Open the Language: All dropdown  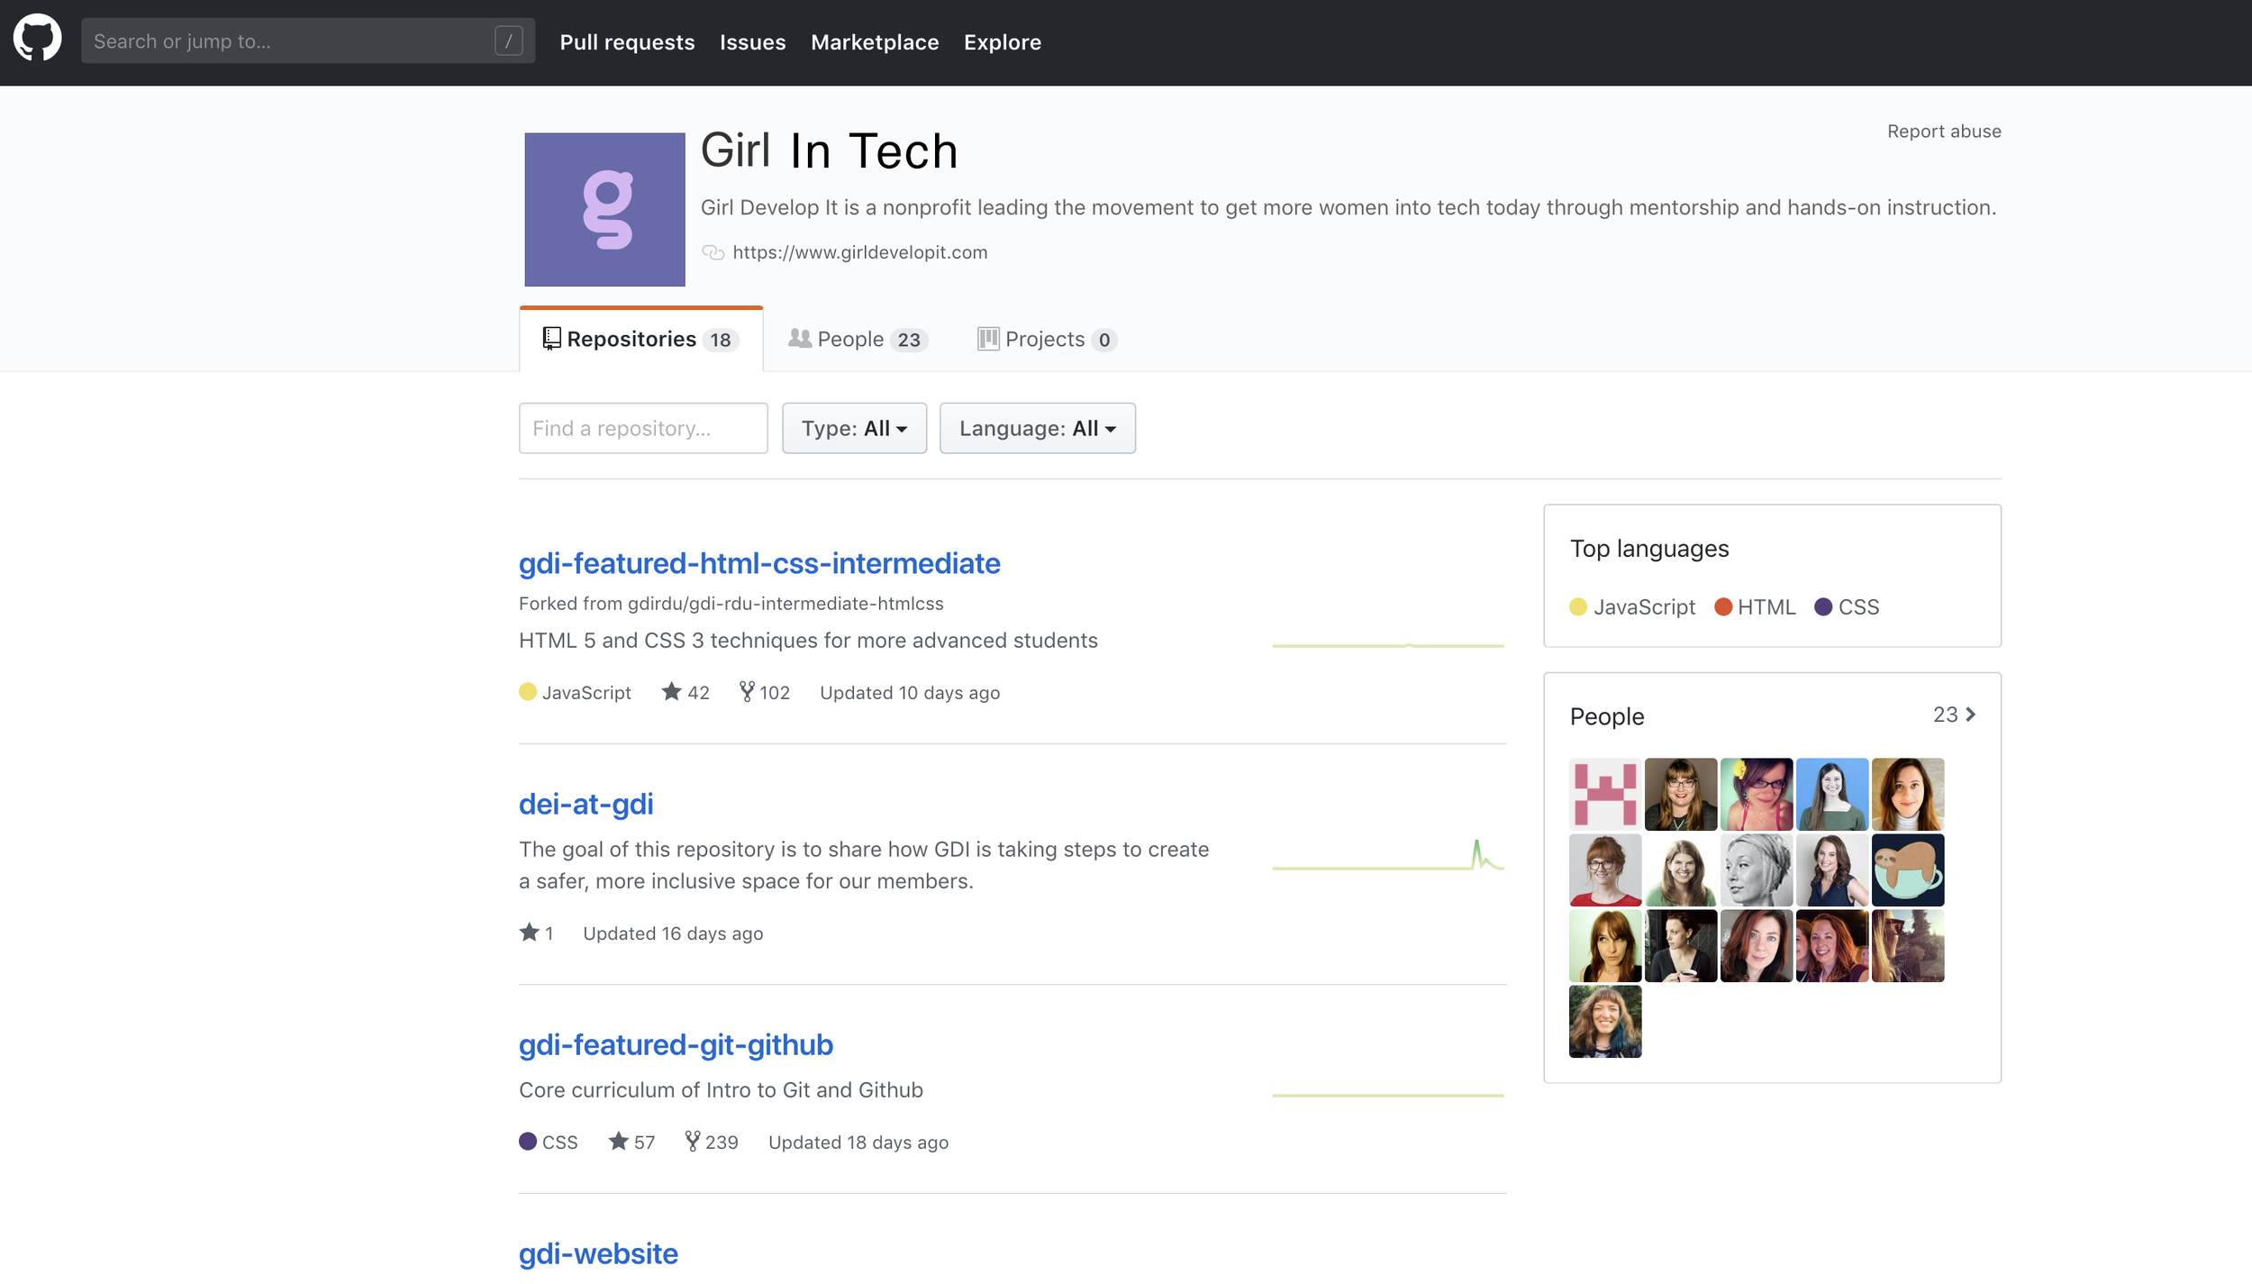point(1038,428)
